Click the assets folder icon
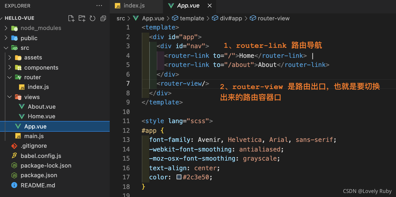This screenshot has height=197, width=396. (18, 58)
